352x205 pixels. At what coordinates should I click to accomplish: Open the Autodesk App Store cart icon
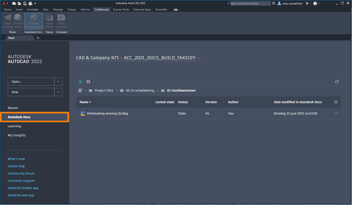point(307,3)
